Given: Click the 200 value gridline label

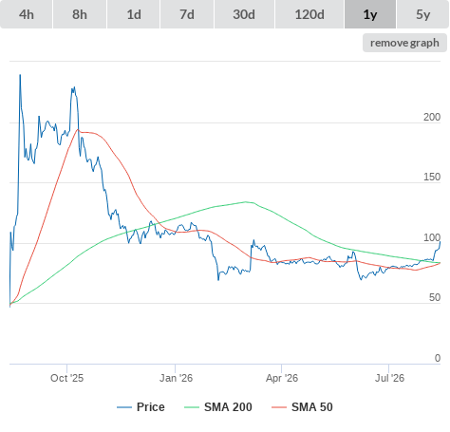Looking at the screenshot, I should (432, 117).
